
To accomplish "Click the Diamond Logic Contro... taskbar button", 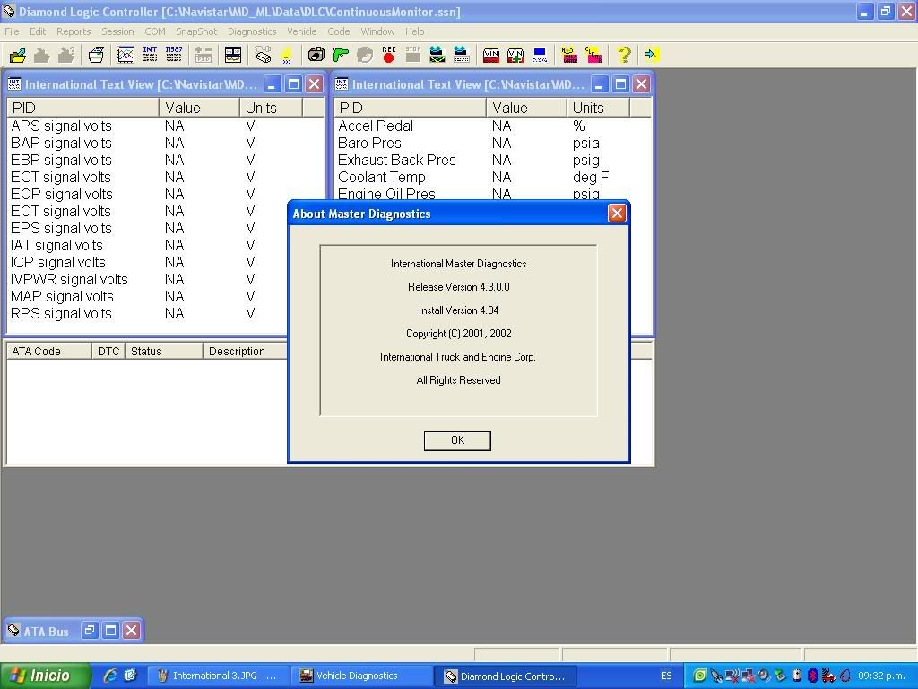I will [507, 676].
